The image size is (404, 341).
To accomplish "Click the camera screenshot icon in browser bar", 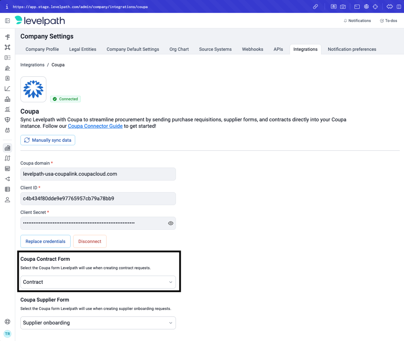I will [x=343, y=7].
